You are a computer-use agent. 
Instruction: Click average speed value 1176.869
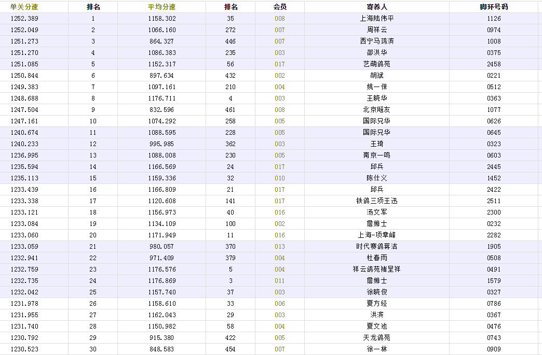click(x=161, y=281)
